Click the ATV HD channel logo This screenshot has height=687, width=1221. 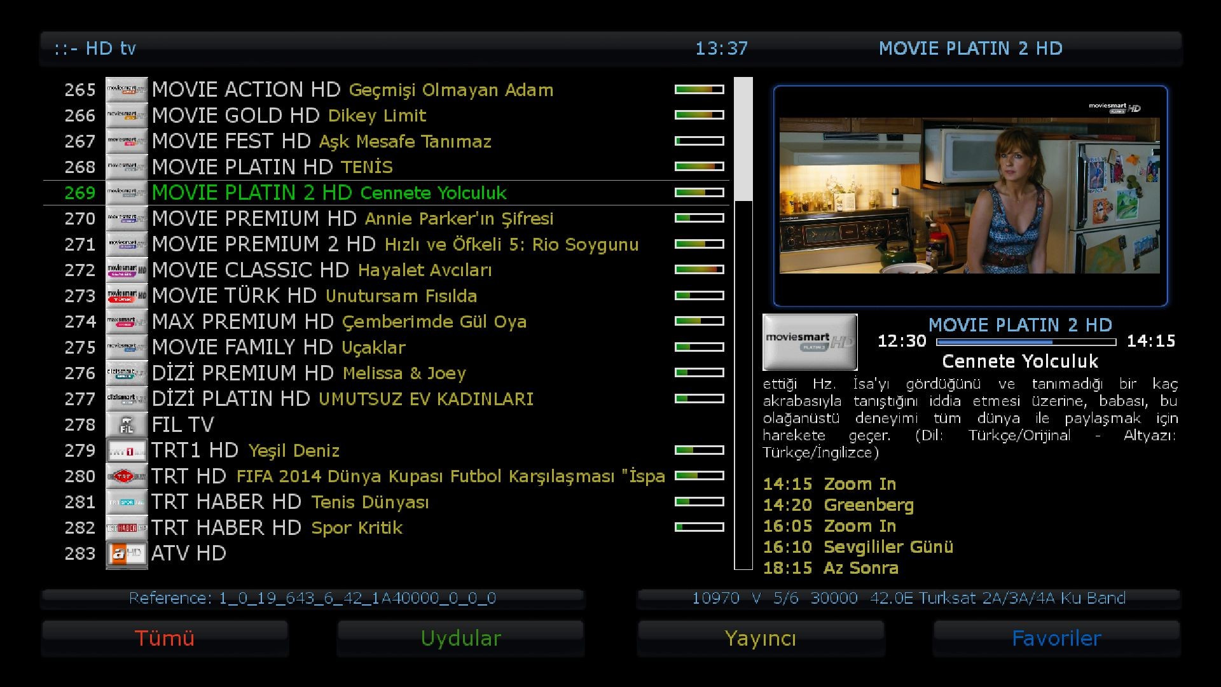coord(127,553)
